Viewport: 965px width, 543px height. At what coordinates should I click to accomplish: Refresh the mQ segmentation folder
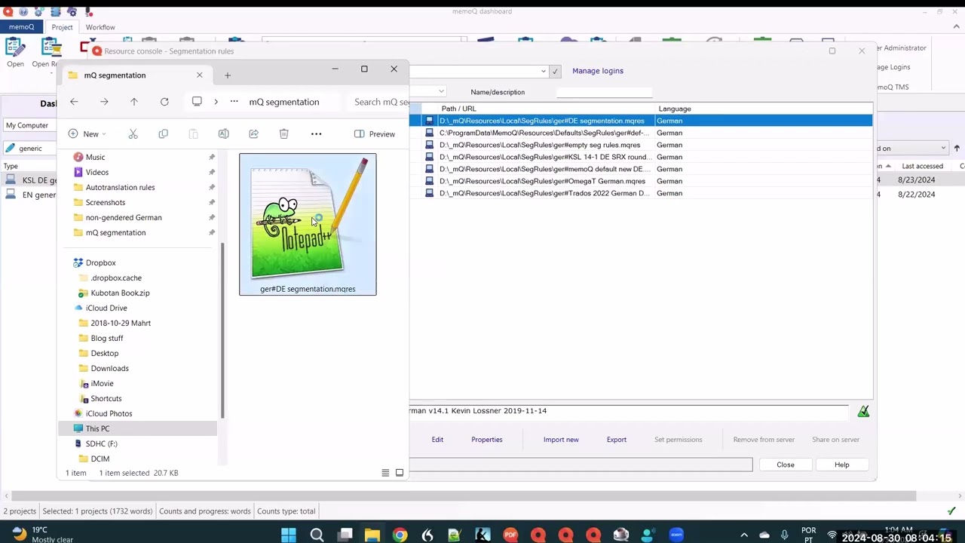[164, 102]
